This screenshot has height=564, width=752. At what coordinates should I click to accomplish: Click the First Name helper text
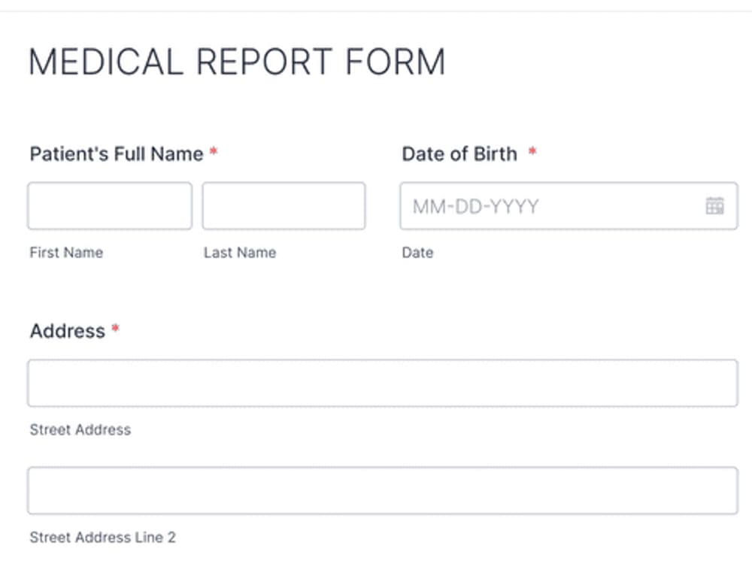click(65, 253)
